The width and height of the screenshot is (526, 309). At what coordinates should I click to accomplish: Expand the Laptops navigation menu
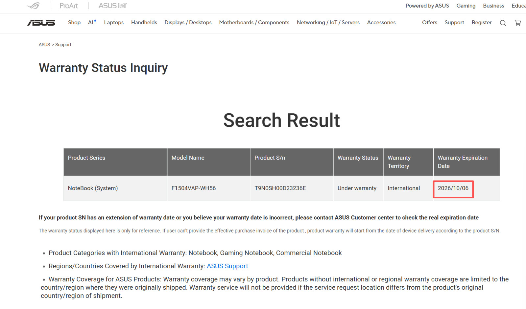pyautogui.click(x=114, y=22)
